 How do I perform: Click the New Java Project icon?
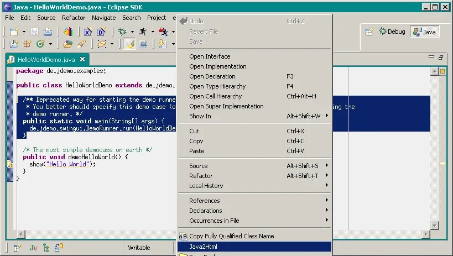14,44
